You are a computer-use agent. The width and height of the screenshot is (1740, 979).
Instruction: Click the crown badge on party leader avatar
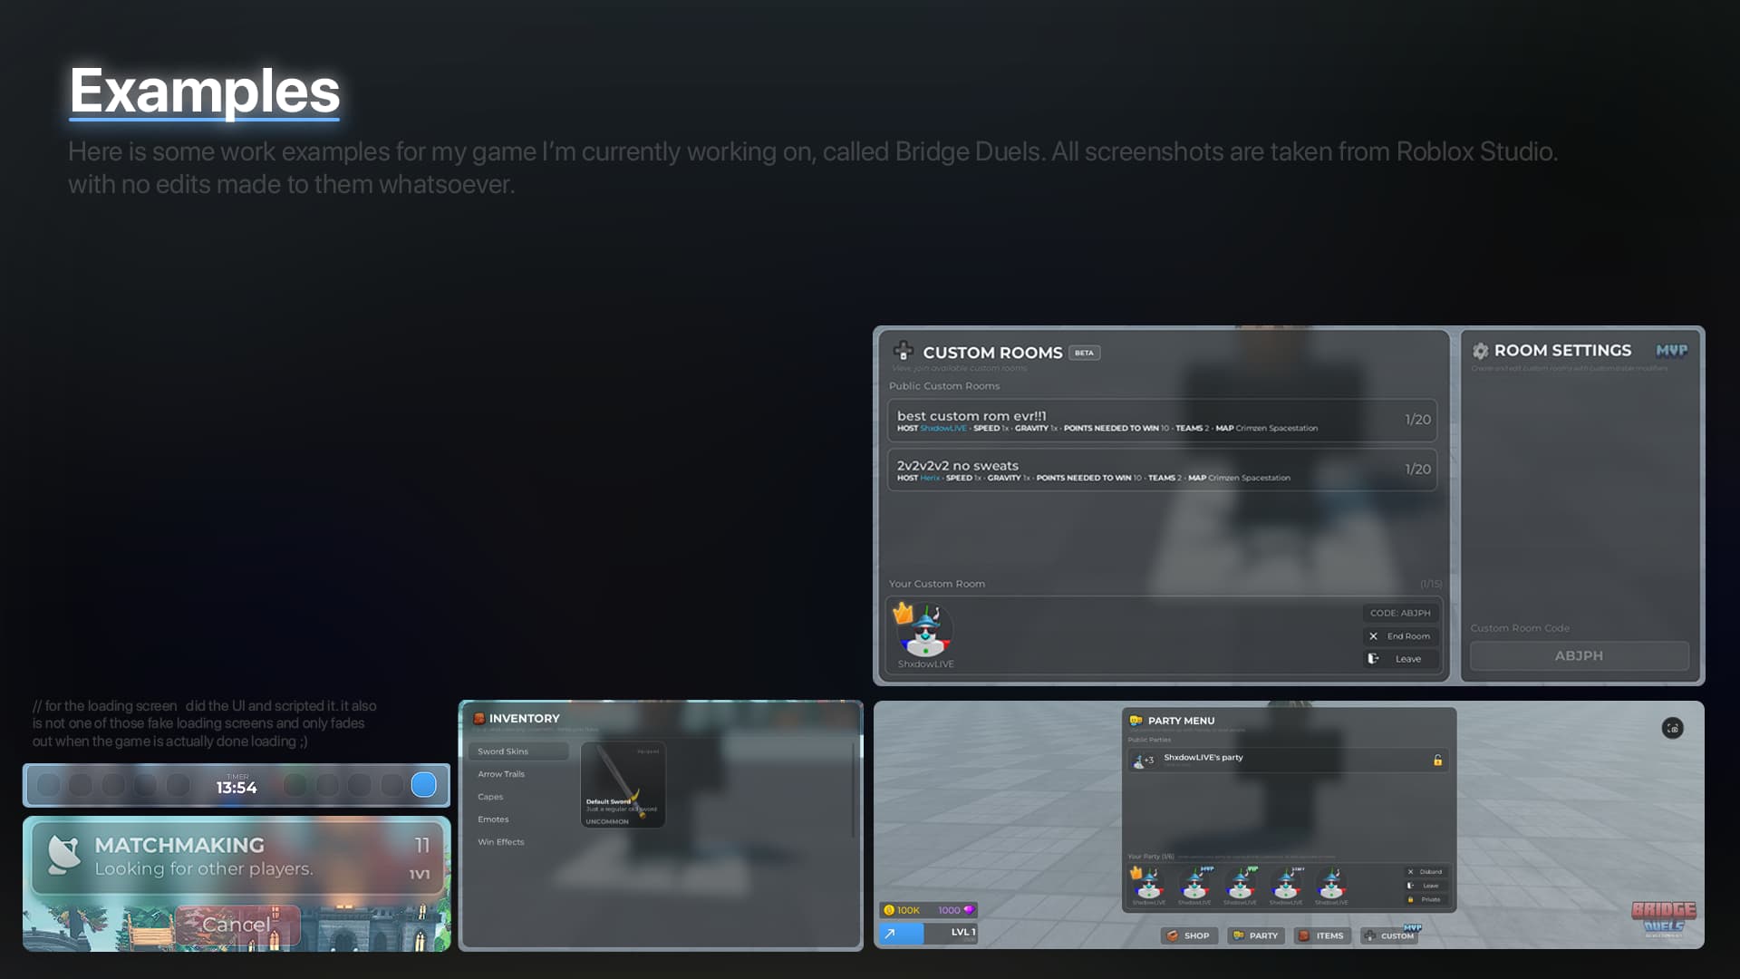pos(1136,873)
